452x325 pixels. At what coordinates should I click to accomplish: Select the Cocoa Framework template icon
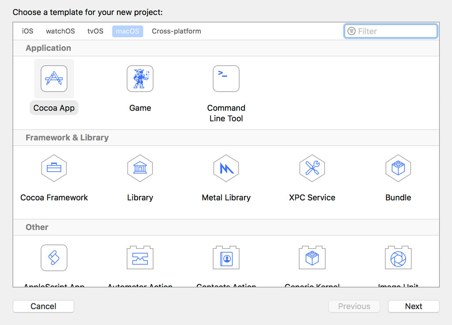[54, 168]
